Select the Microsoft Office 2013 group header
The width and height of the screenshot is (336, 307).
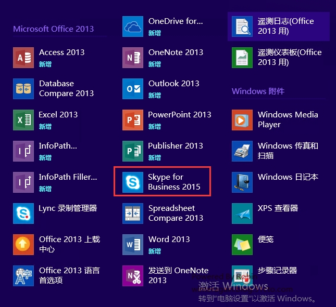coord(54,29)
